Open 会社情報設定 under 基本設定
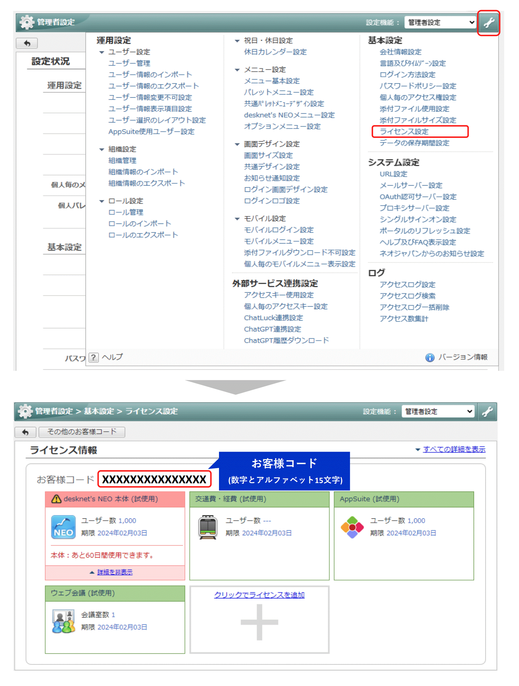 point(400,52)
